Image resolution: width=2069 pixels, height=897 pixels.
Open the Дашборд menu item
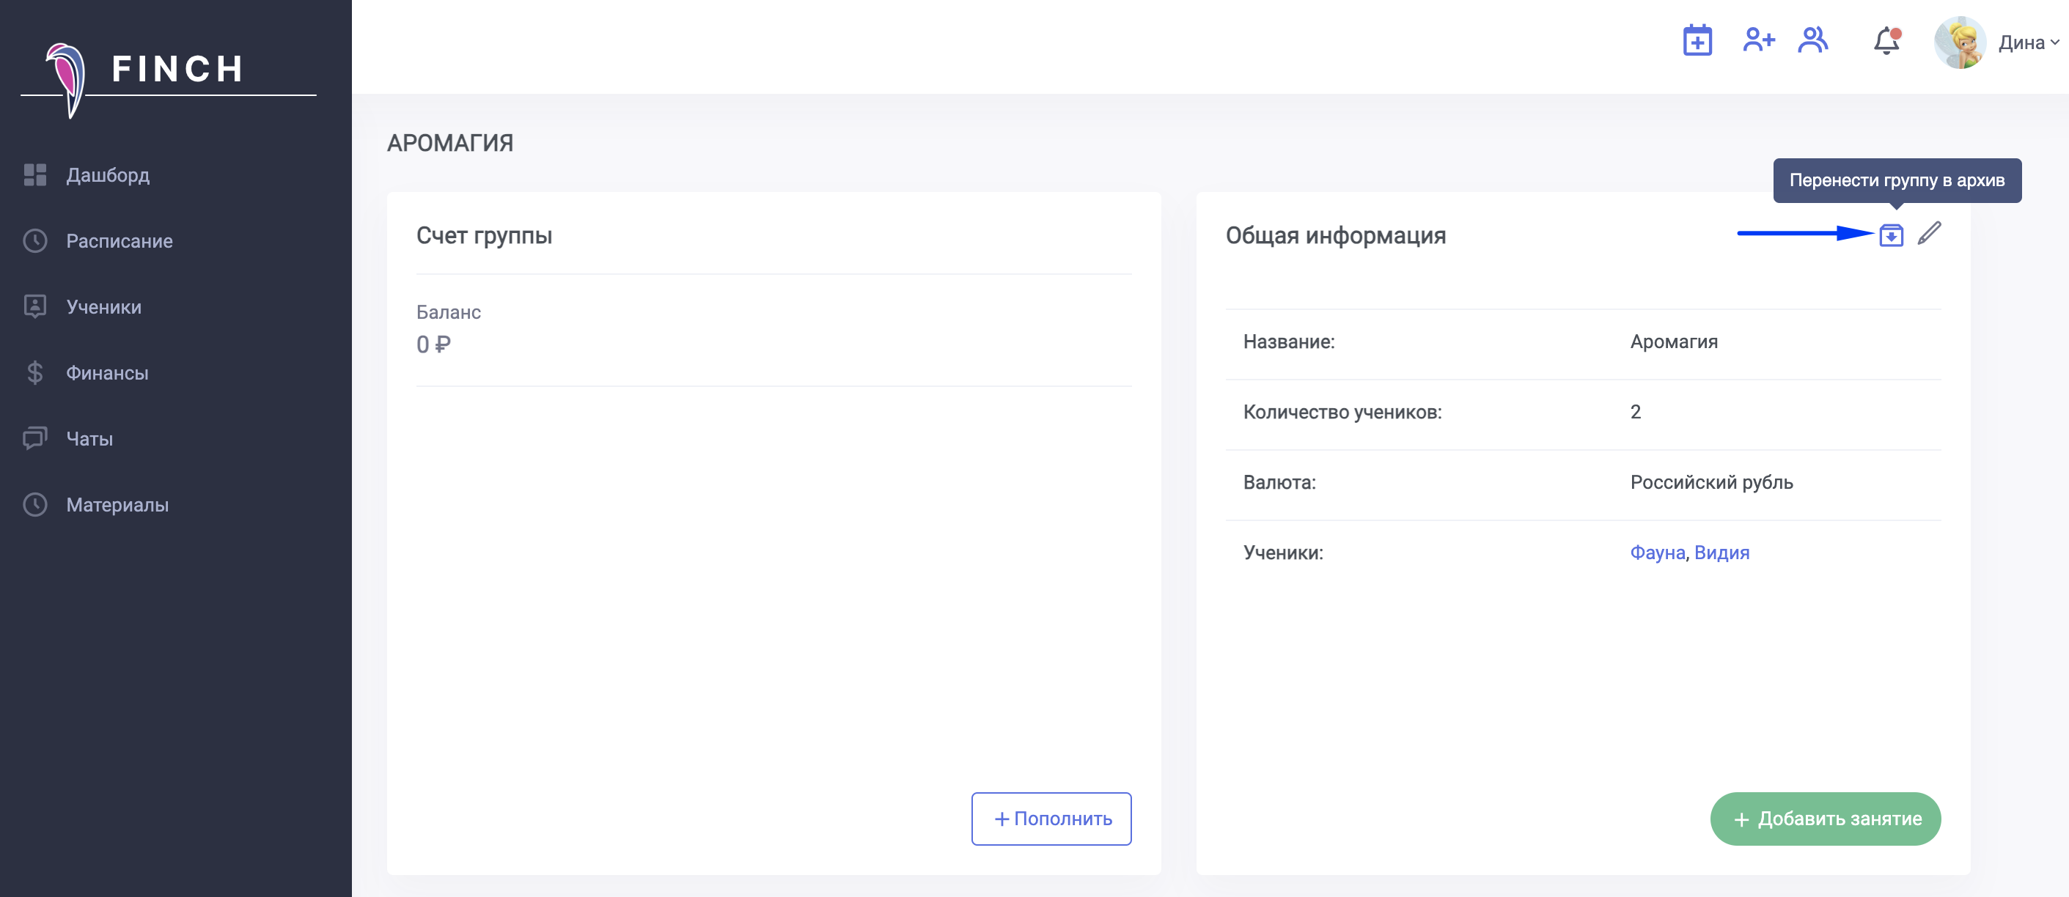tap(108, 175)
